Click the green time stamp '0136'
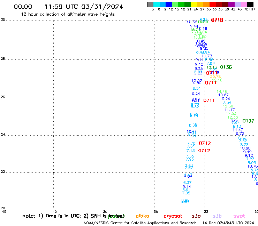 pos(226,67)
